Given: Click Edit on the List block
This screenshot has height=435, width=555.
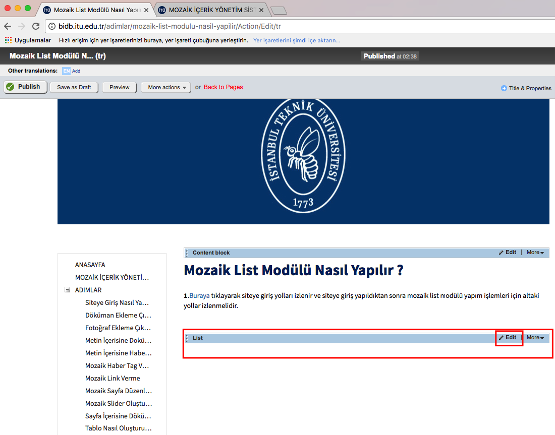Looking at the screenshot, I should pyautogui.click(x=508, y=338).
